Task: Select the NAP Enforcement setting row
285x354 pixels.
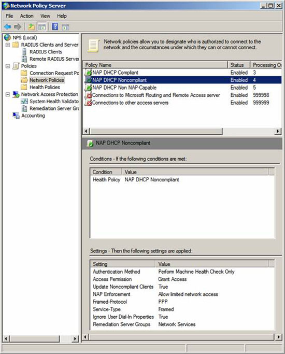Action: pos(182,294)
